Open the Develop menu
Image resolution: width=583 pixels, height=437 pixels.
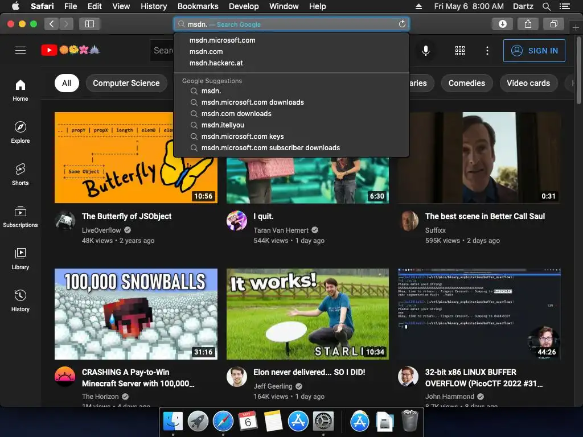[x=244, y=6]
